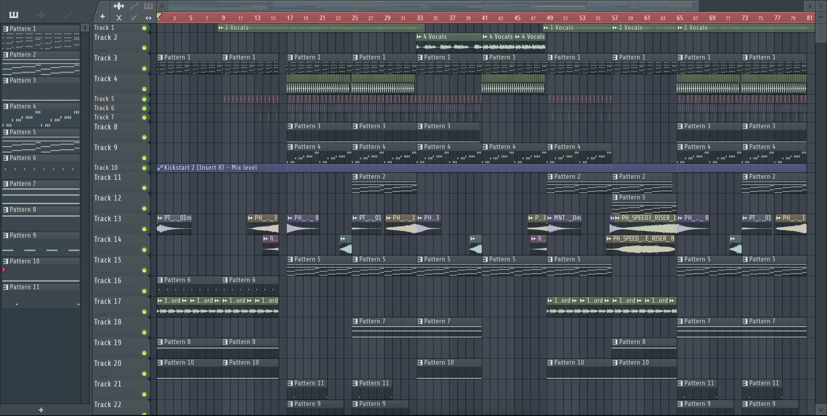The width and height of the screenshot is (827, 416).
Task: Select the Track 22 header label
Action: pos(108,405)
